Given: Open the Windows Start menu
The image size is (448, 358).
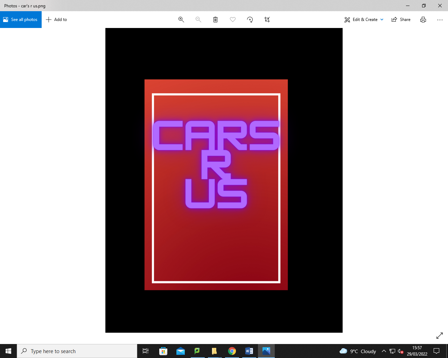Looking at the screenshot, I should point(8,351).
